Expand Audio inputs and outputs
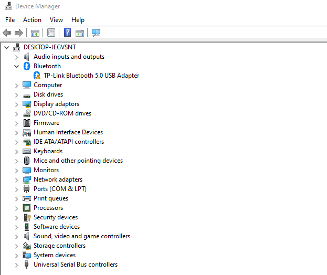 point(17,57)
